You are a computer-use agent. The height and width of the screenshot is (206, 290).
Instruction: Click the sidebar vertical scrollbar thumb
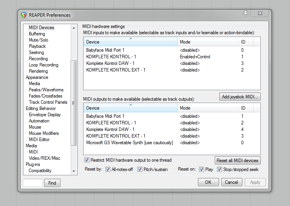pos(74,103)
